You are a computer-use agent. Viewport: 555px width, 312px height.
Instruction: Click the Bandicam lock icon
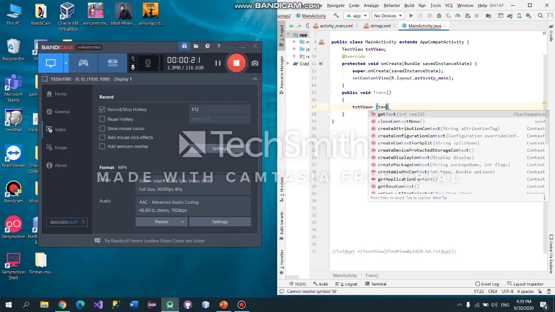[x=184, y=46]
